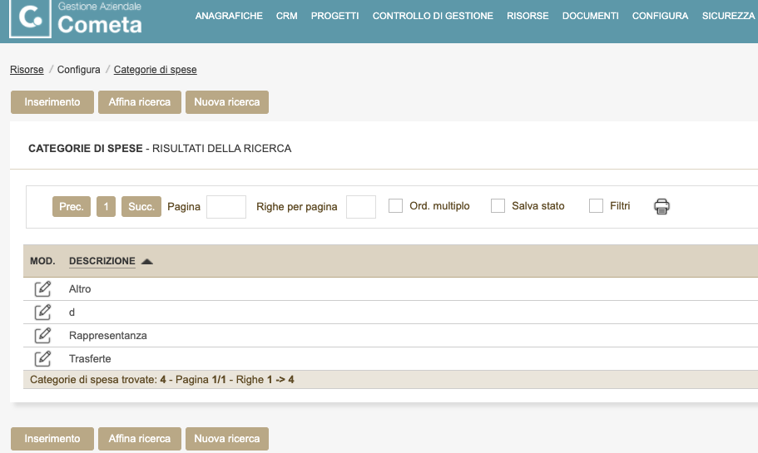This screenshot has height=453, width=758.
Task: Expand the Configura menu
Action: click(660, 16)
